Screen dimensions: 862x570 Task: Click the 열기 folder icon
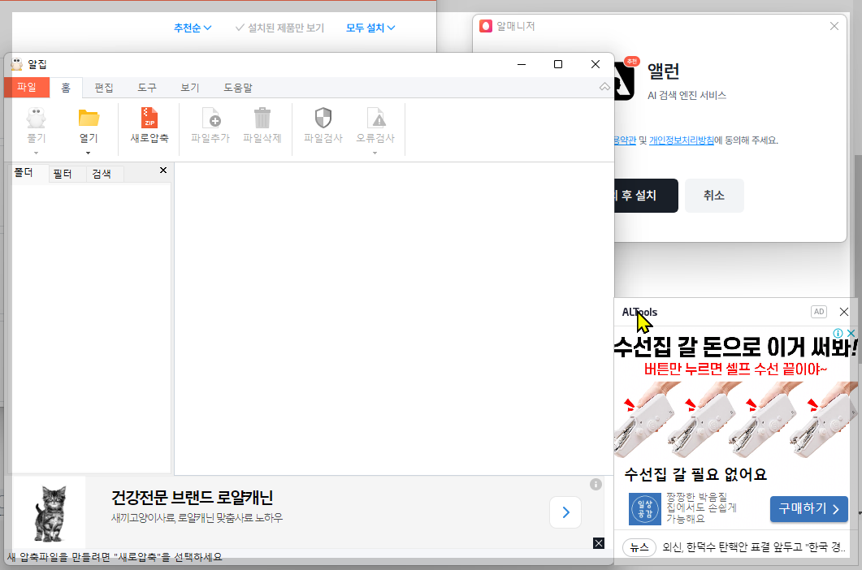[x=89, y=118]
